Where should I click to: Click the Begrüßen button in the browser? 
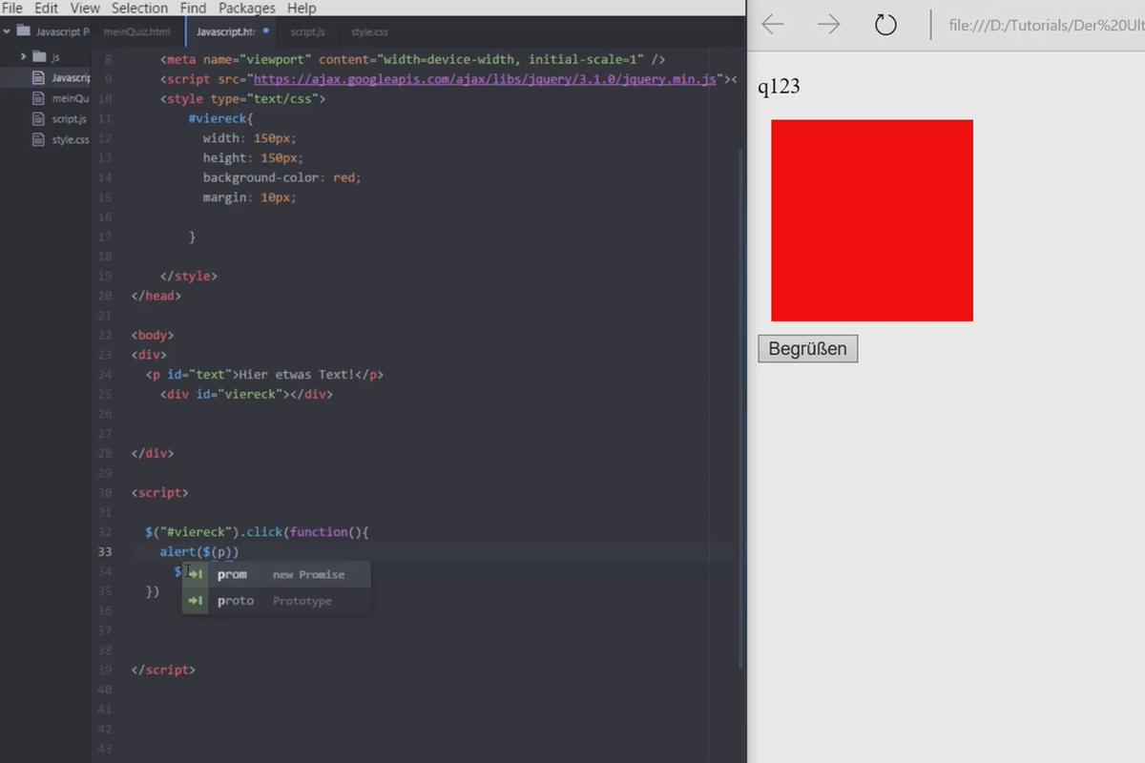pyautogui.click(x=808, y=349)
